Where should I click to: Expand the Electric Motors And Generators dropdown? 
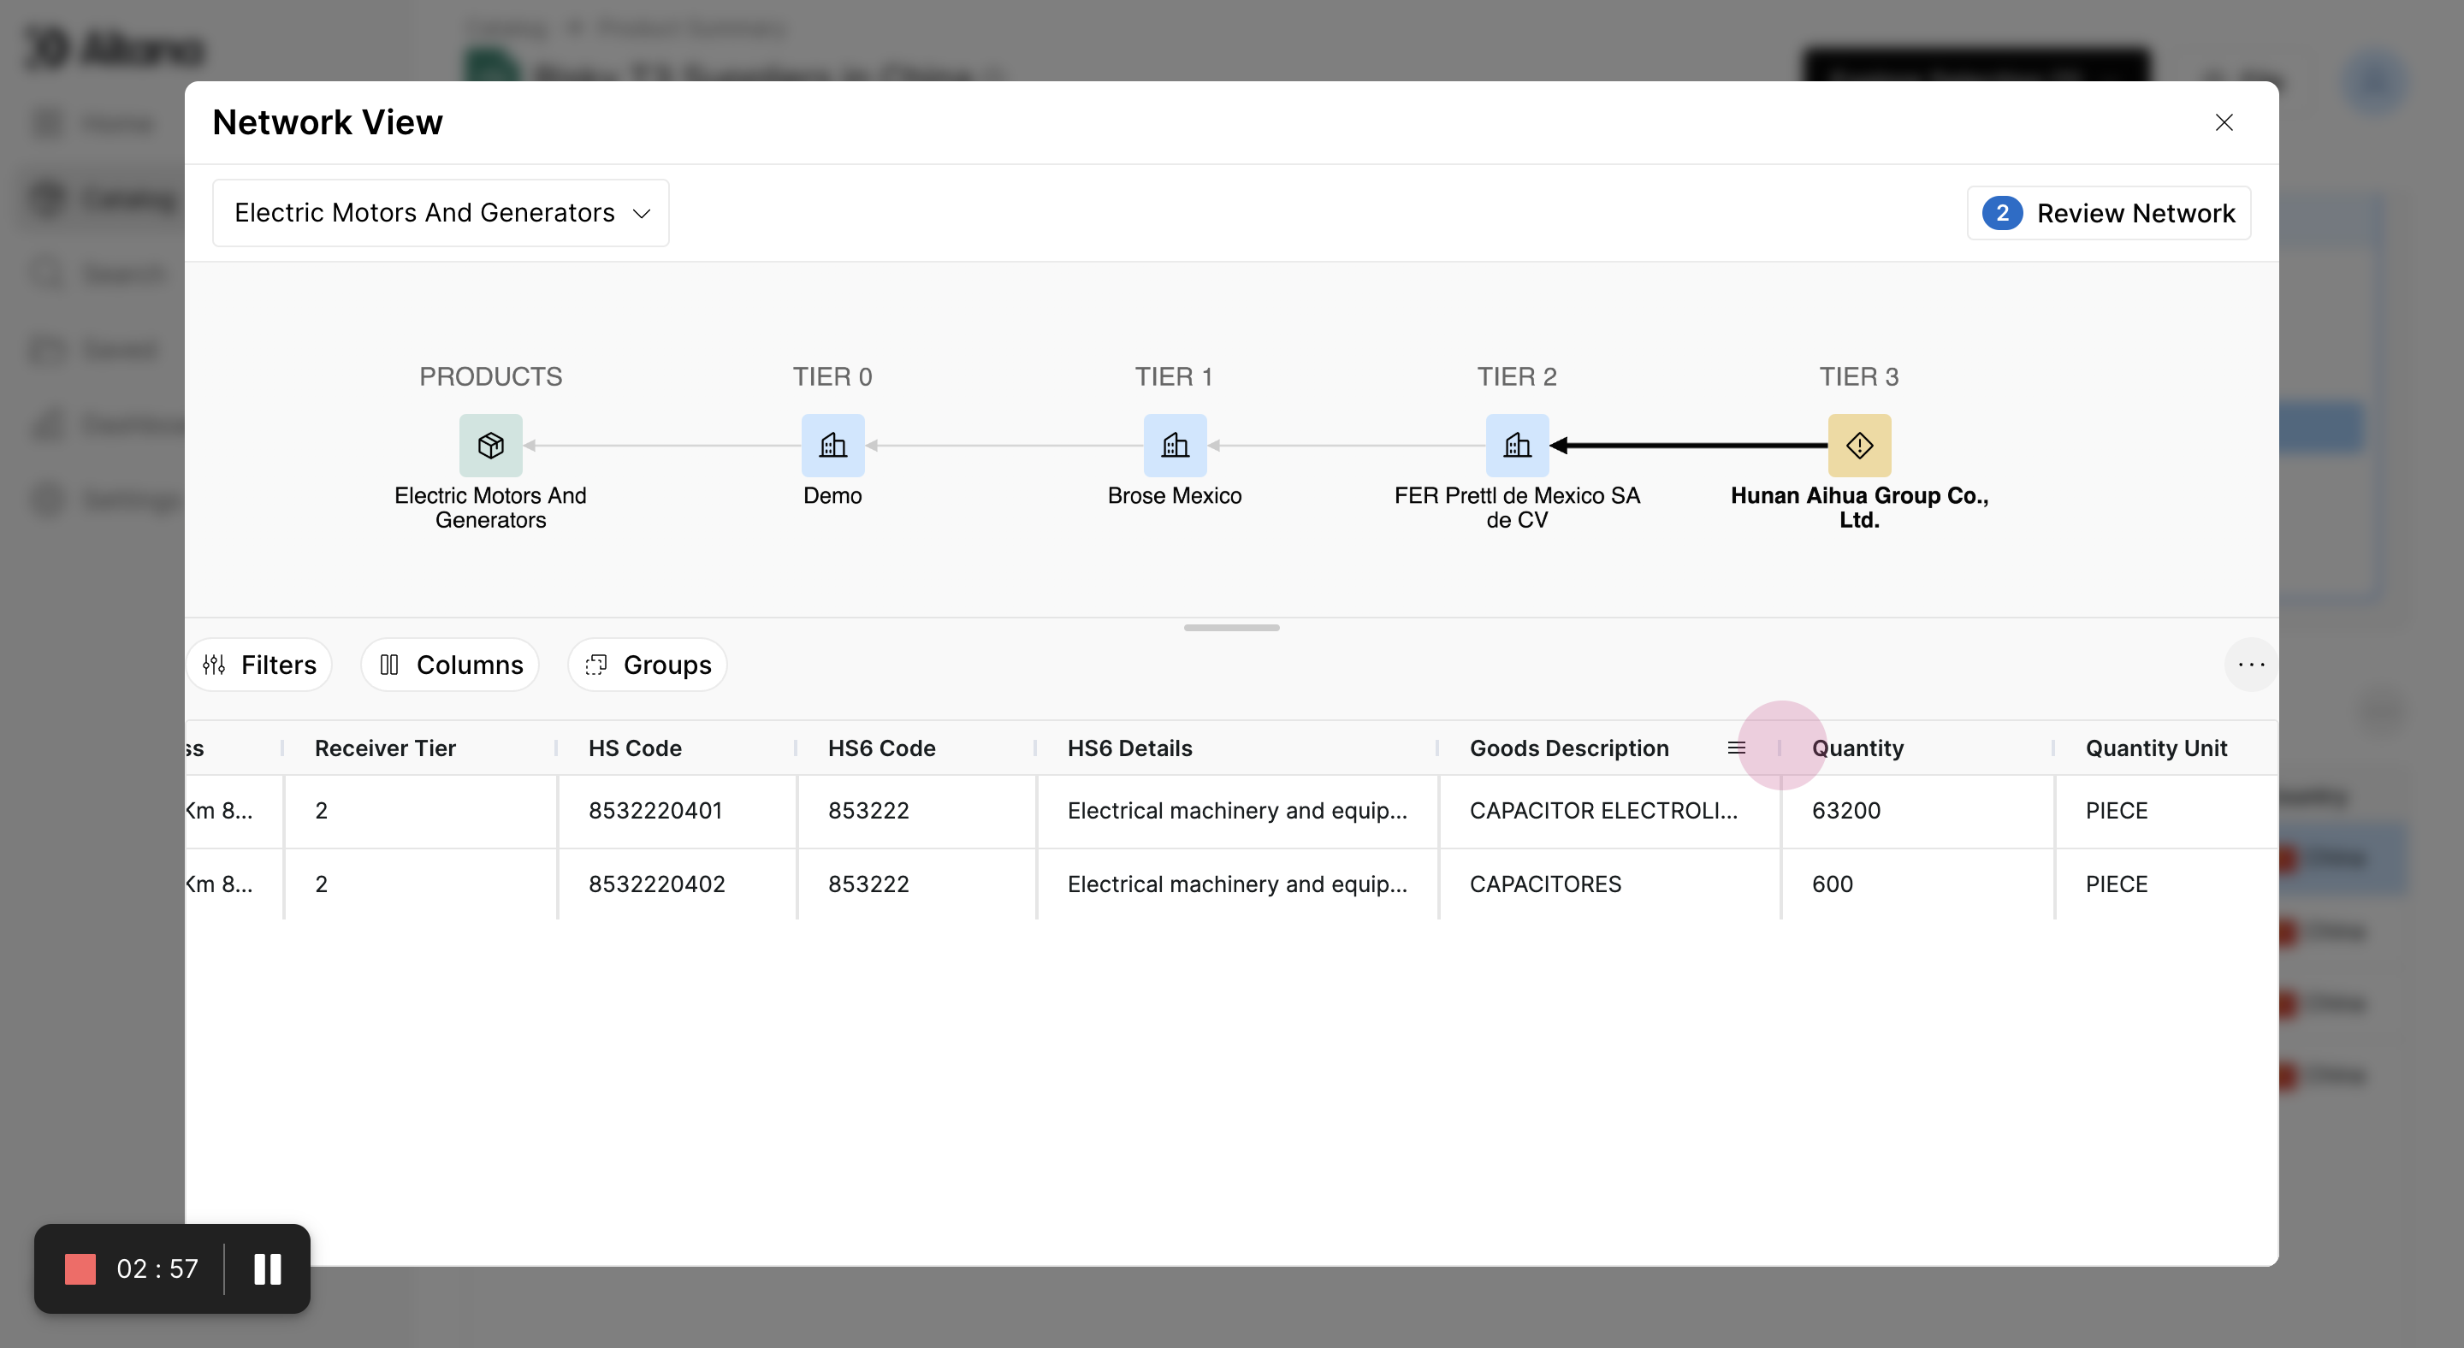[441, 212]
